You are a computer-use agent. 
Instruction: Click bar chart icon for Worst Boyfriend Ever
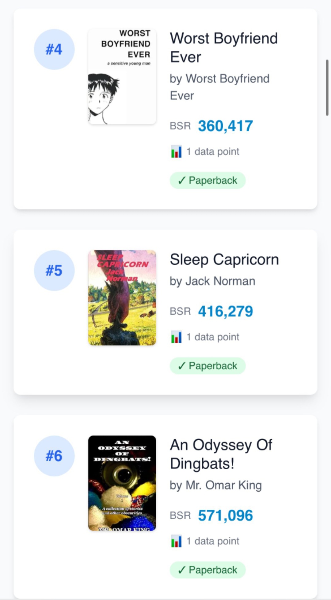(x=176, y=151)
